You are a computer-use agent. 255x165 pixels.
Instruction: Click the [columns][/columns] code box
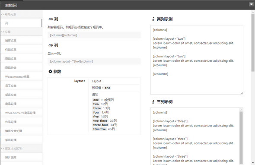click(94, 35)
